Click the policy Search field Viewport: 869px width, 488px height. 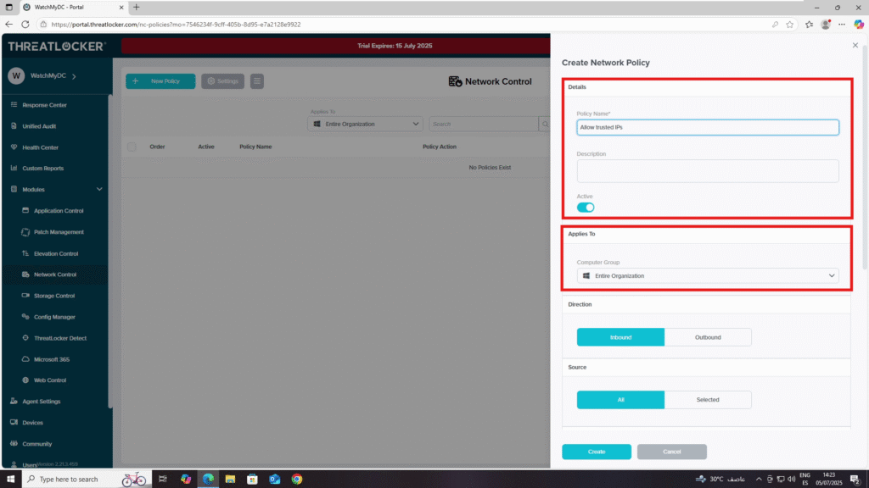point(483,124)
